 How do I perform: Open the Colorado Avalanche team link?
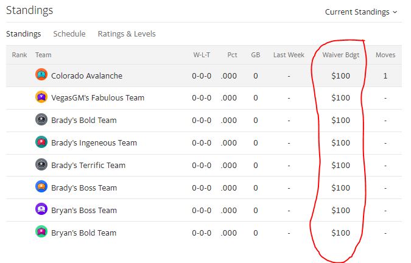coord(86,76)
